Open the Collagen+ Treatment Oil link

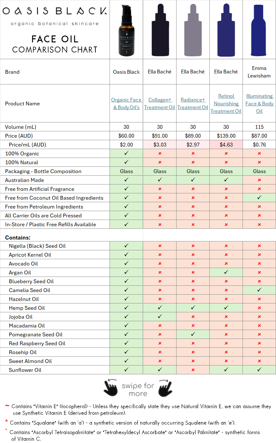tap(160, 103)
